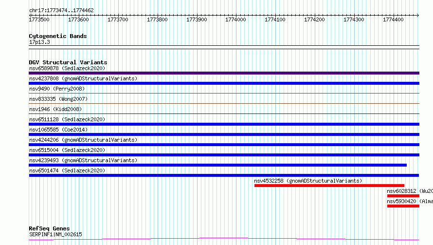Click the red nsv4532258 variant bar

tap(329, 186)
